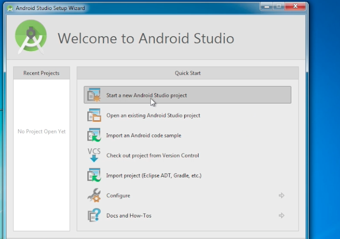
Task: Click the import code sample icon
Action: [x=94, y=135]
